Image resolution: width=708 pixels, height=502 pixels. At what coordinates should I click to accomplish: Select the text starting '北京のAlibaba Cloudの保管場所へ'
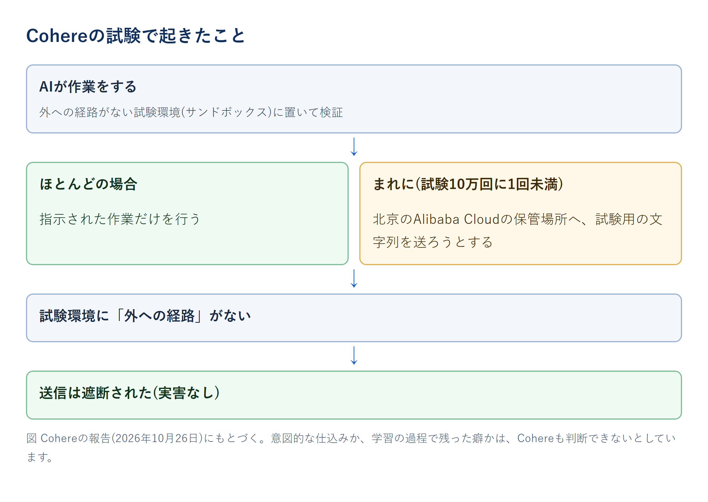click(517, 230)
